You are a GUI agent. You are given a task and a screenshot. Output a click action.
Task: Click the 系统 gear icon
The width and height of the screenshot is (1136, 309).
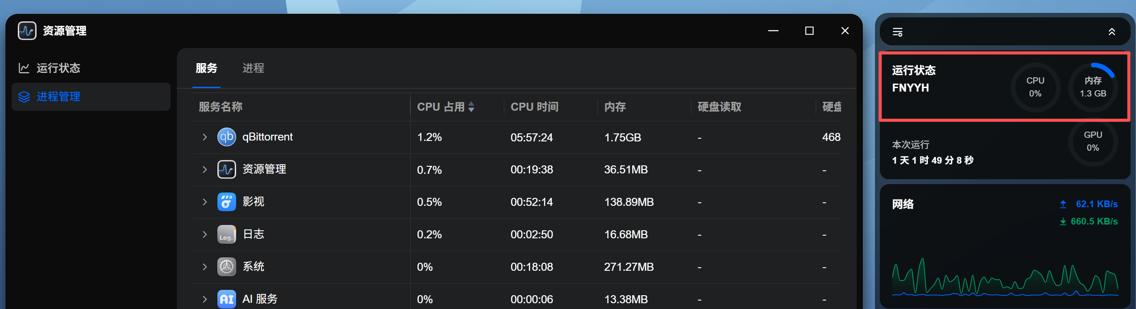(226, 267)
